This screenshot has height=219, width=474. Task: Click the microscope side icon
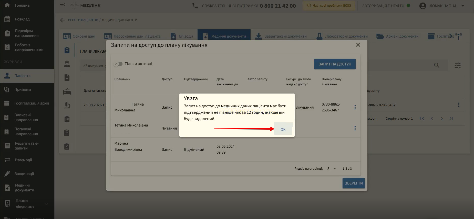click(67, 105)
